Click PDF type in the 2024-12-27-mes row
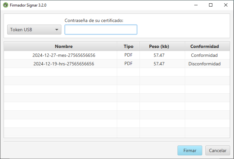234x159 pixels. [128, 55]
